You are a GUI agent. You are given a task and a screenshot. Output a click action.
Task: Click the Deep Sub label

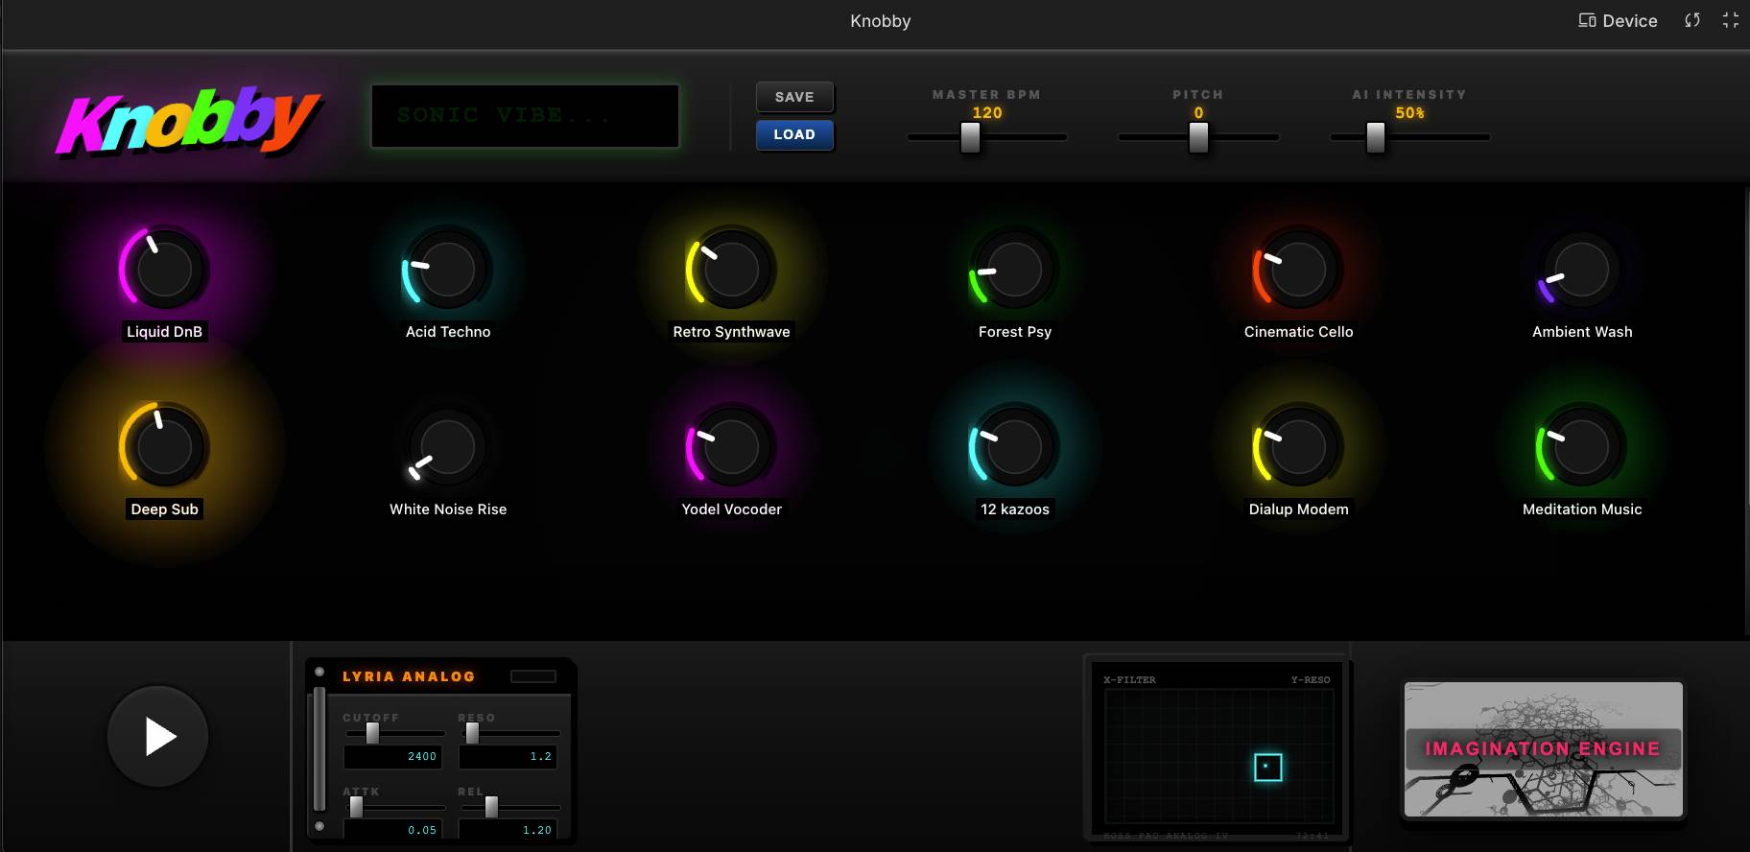[x=164, y=509]
